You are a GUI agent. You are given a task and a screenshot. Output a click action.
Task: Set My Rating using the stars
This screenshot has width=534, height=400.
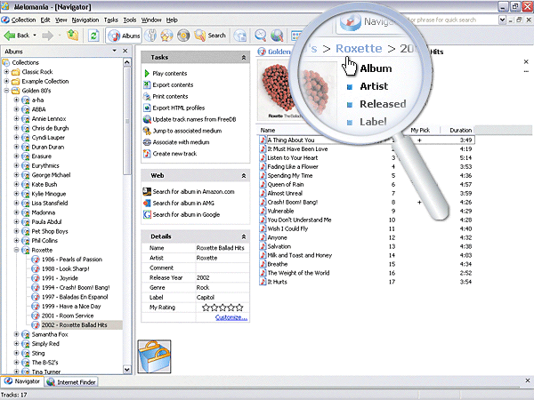224,307
